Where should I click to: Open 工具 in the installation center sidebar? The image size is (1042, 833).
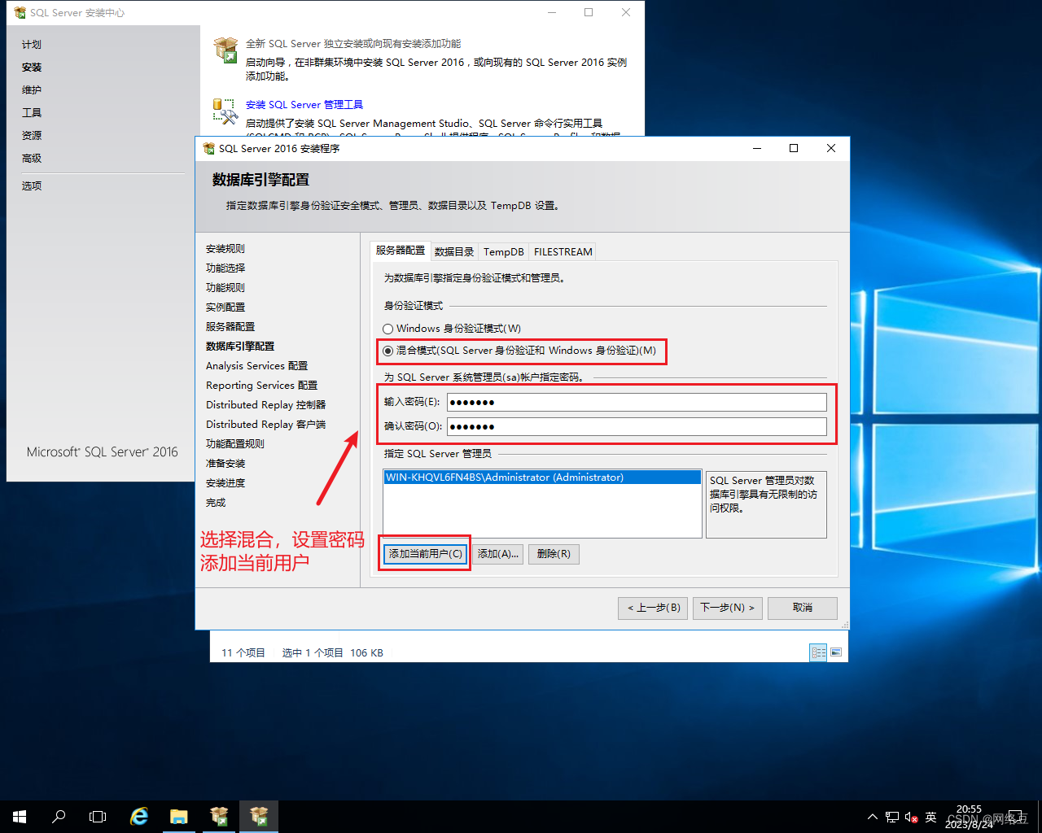32,113
